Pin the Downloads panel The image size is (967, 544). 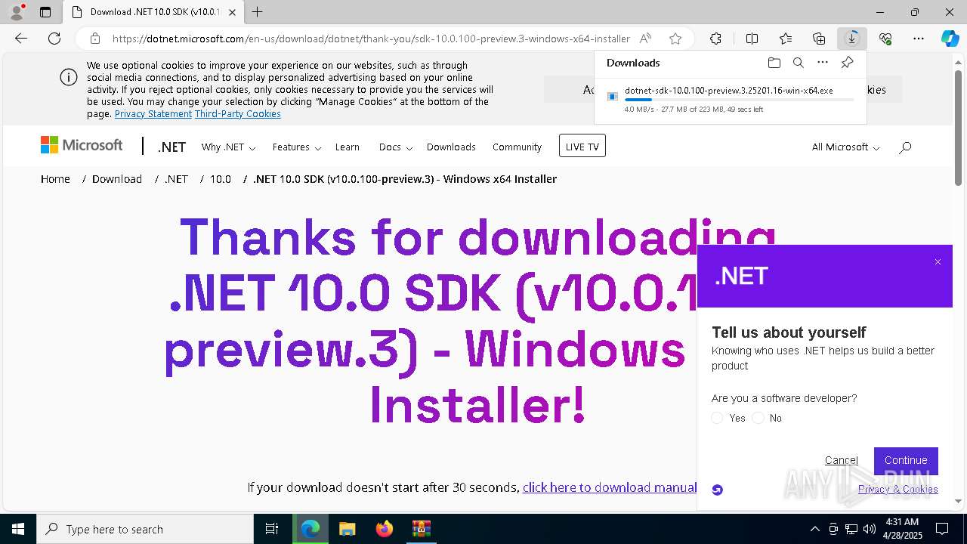[847, 63]
